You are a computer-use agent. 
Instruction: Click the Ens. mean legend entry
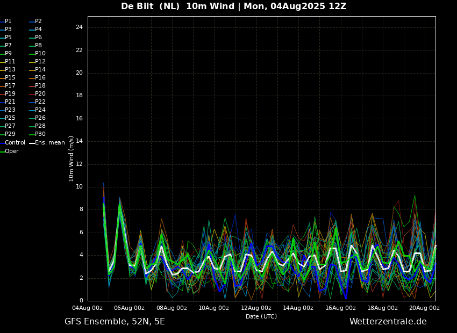click(x=47, y=143)
